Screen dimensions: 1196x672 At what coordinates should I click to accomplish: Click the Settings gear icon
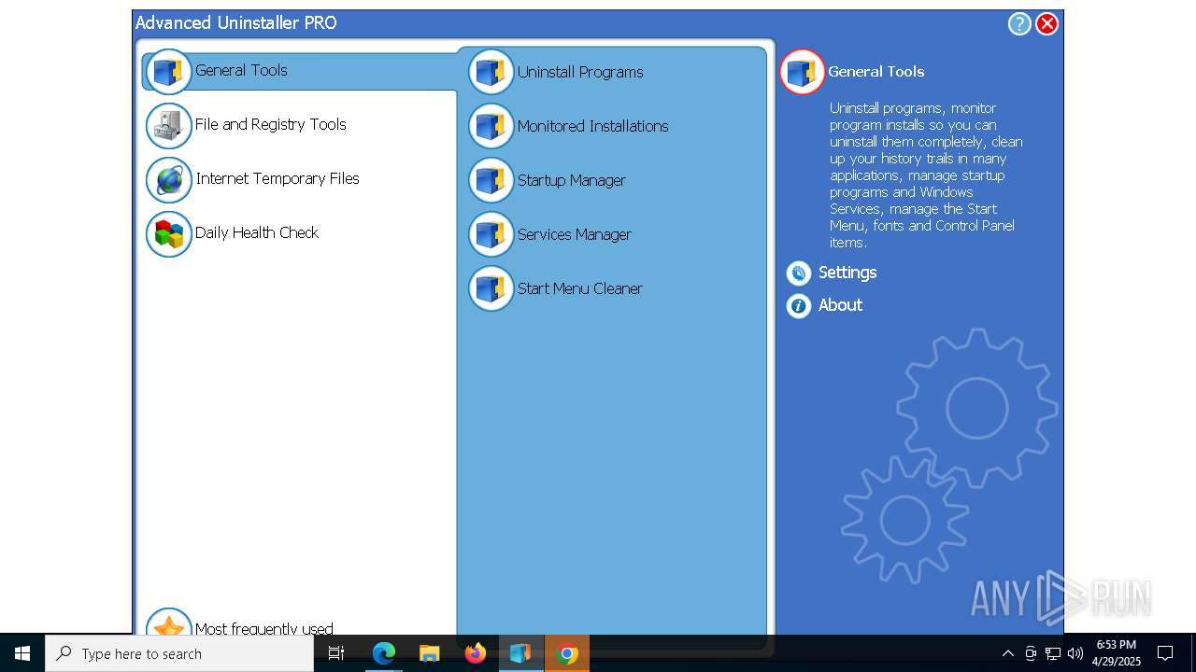[x=799, y=273]
